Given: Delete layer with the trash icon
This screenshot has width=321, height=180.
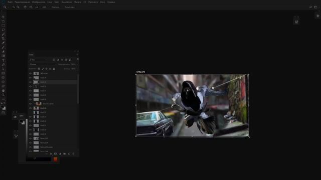Looking at the screenshot, I should (74, 153).
